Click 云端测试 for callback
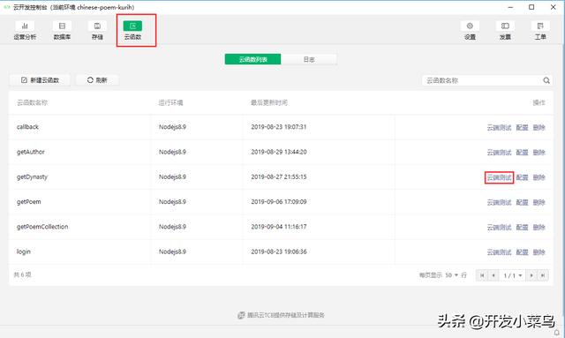 coord(499,127)
